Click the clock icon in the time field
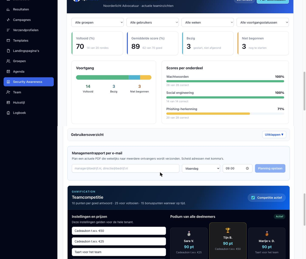 tap(247, 168)
